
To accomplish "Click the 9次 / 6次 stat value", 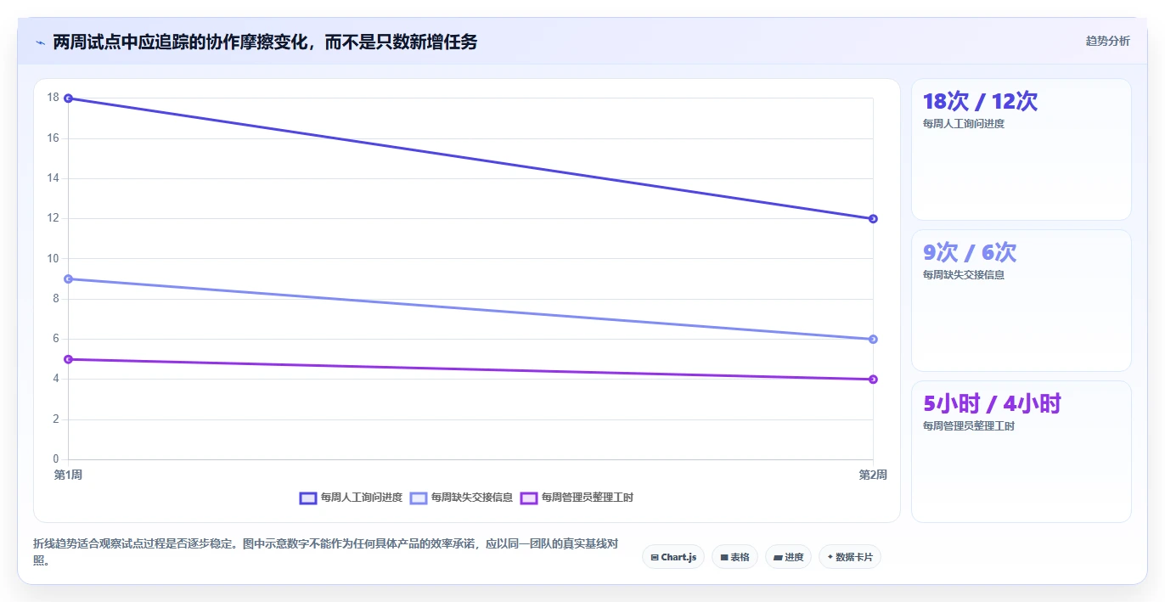I will 970,252.
